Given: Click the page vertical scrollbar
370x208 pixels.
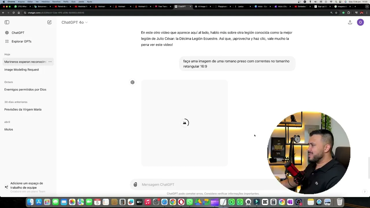Looking at the screenshot, I should tap(369, 168).
